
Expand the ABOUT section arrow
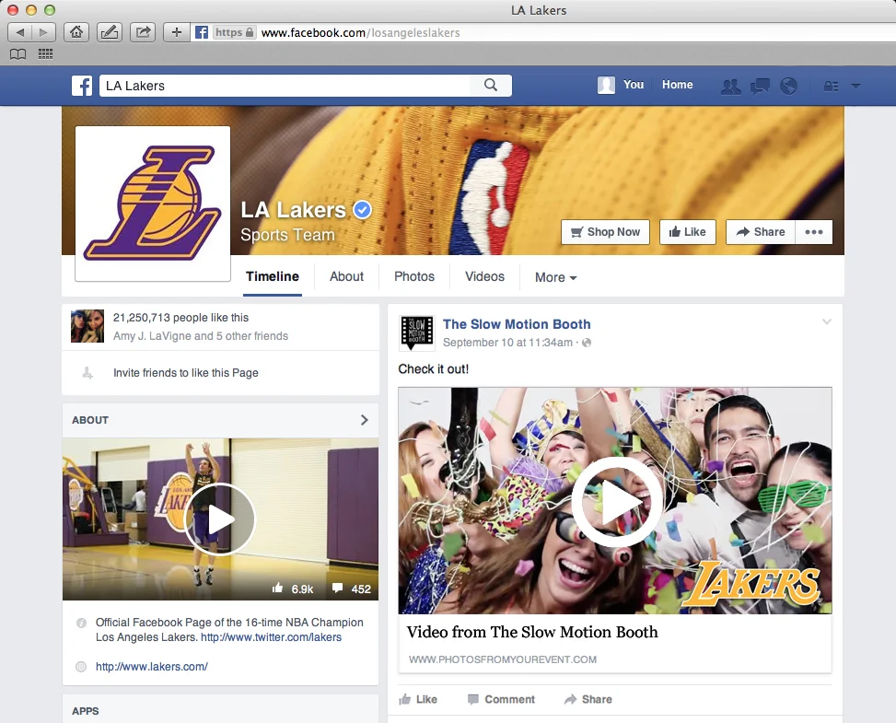tap(364, 420)
